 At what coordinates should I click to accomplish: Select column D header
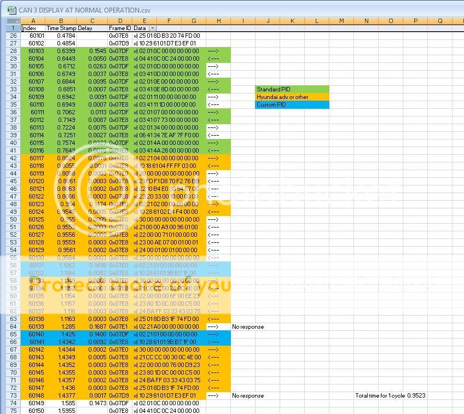120,21
